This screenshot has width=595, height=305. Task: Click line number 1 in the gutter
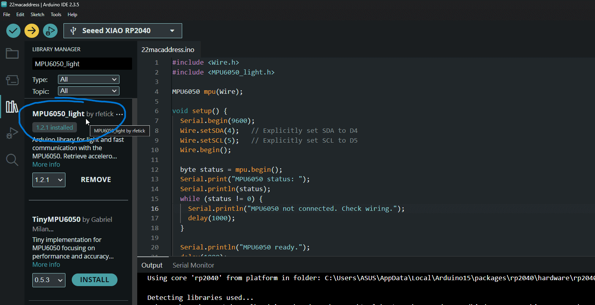click(x=157, y=63)
